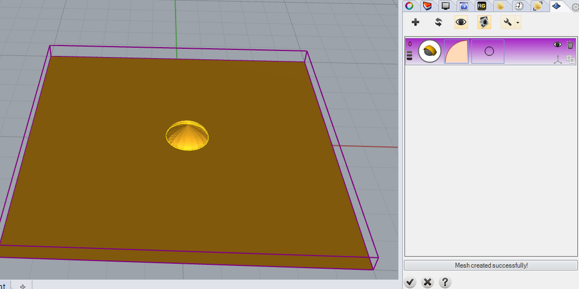This screenshot has height=289, width=579.
Task: Expand the dropdown arrow beside the wrench
Action: pos(518,22)
